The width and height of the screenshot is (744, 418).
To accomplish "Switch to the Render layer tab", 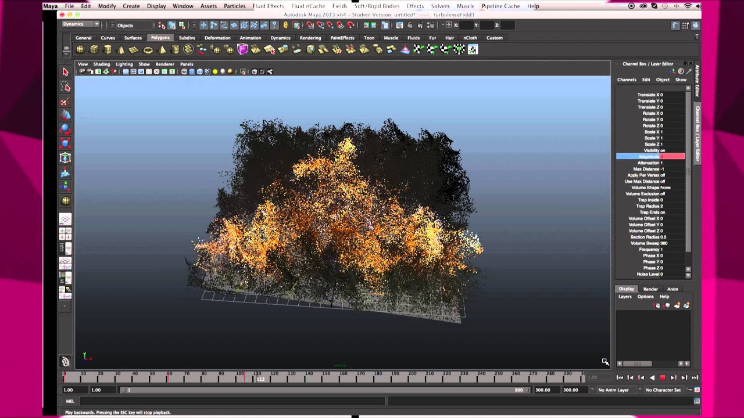I will [650, 289].
